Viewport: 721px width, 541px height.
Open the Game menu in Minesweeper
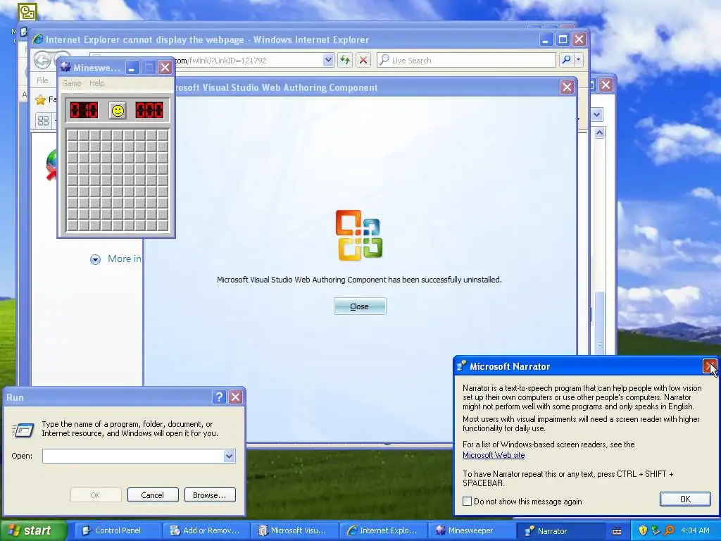(x=72, y=83)
